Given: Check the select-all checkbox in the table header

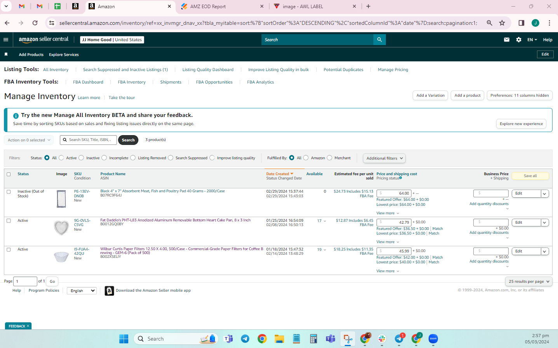Looking at the screenshot, I should 9,174.
